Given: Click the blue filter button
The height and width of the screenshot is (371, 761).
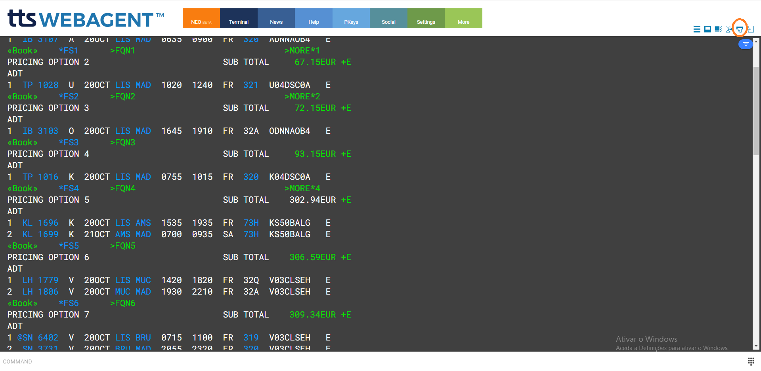Looking at the screenshot, I should coord(746,44).
